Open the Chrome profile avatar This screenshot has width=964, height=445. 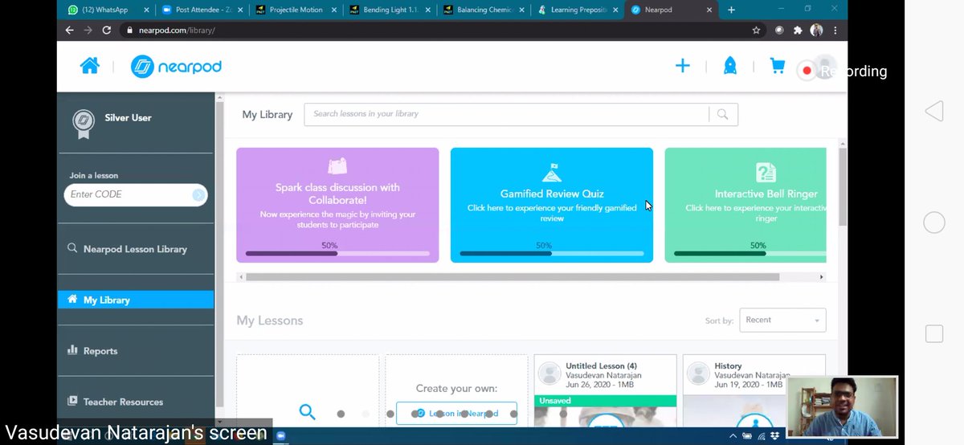[x=817, y=30]
